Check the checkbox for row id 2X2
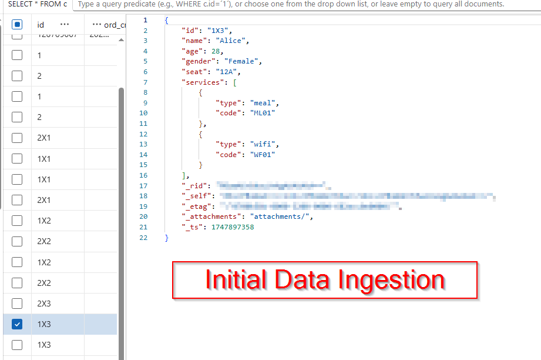 17,241
